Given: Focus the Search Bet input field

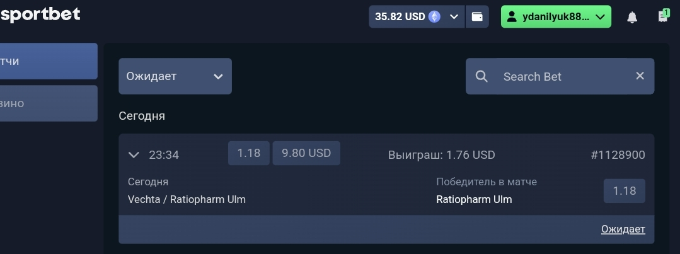Looking at the screenshot, I should point(561,76).
